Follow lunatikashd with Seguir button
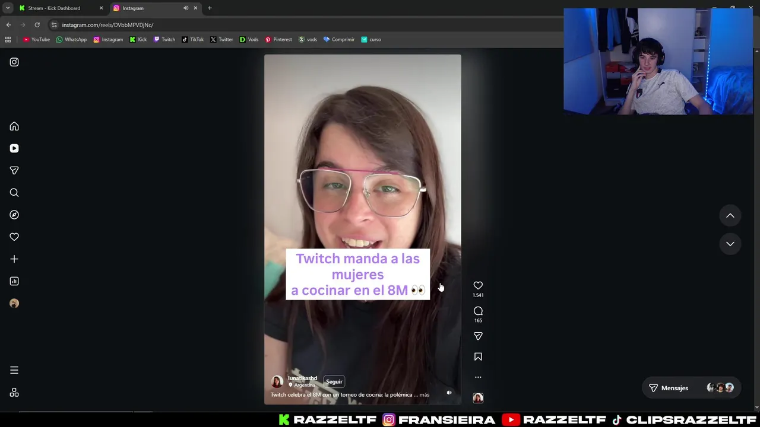The width and height of the screenshot is (760, 427). 334,382
